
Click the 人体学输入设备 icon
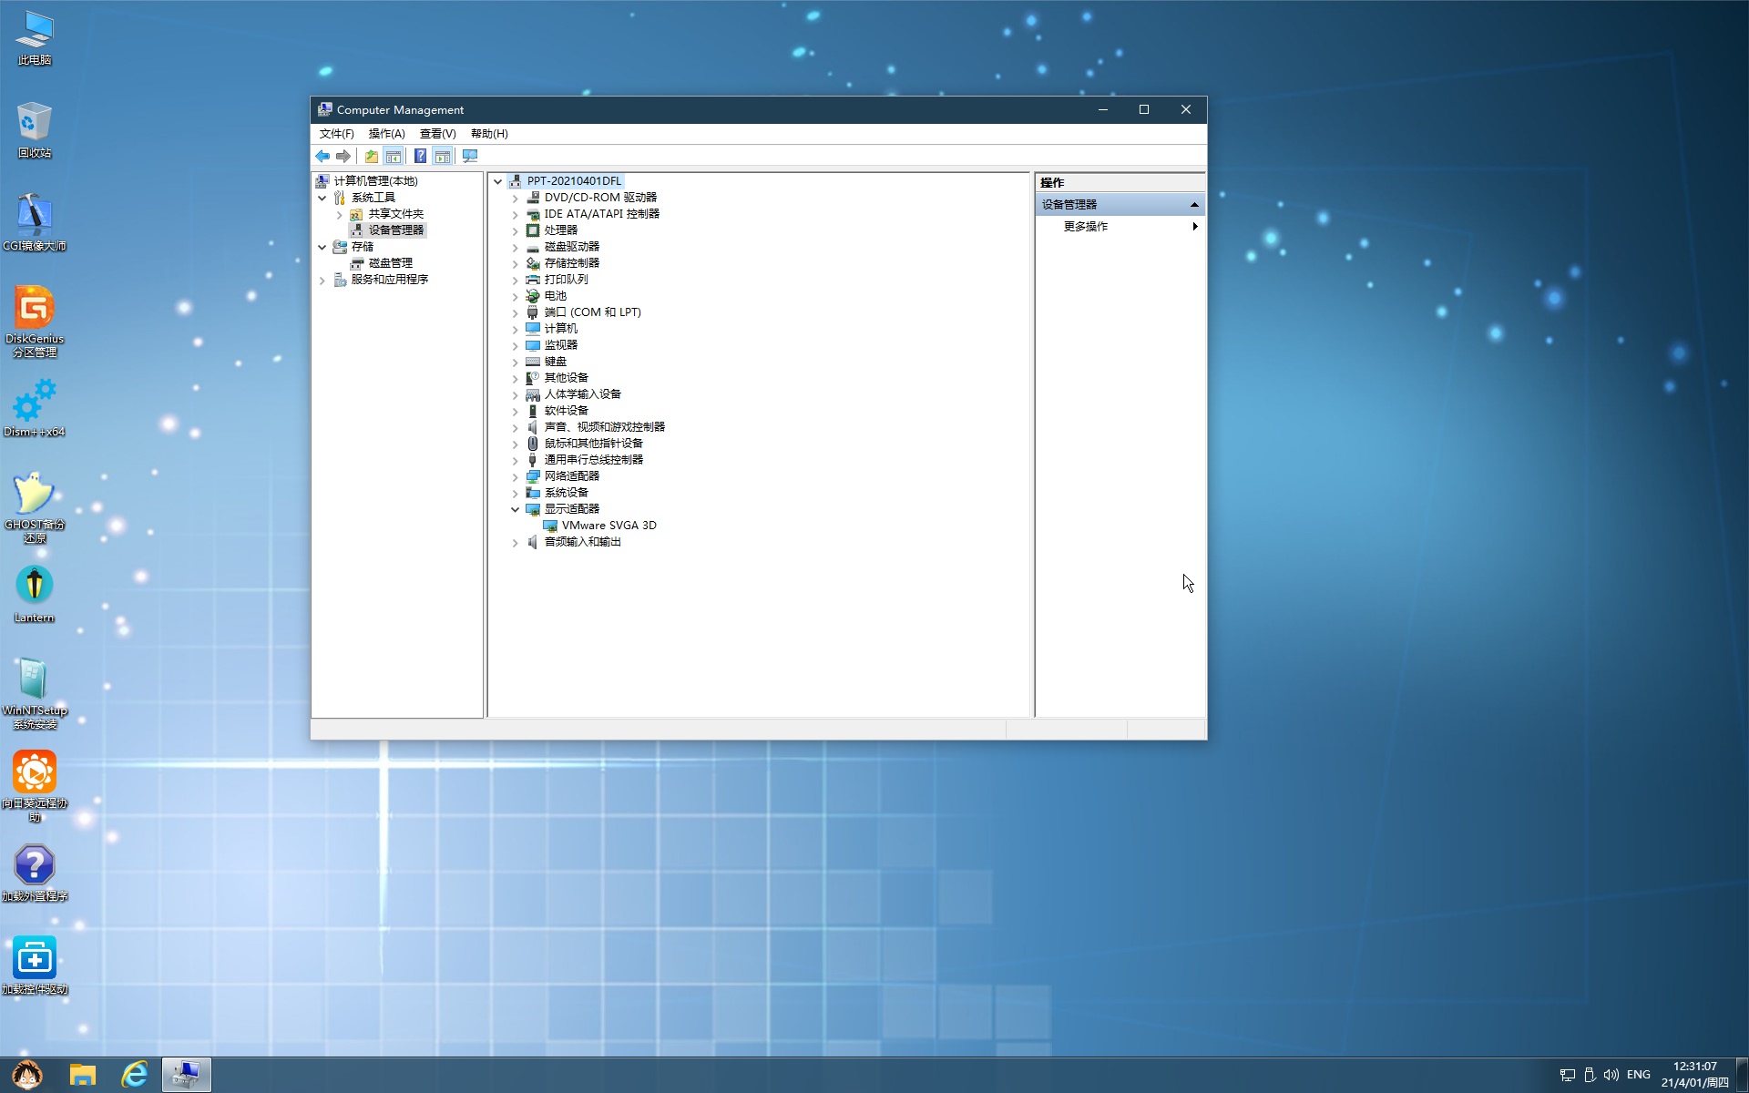533,394
